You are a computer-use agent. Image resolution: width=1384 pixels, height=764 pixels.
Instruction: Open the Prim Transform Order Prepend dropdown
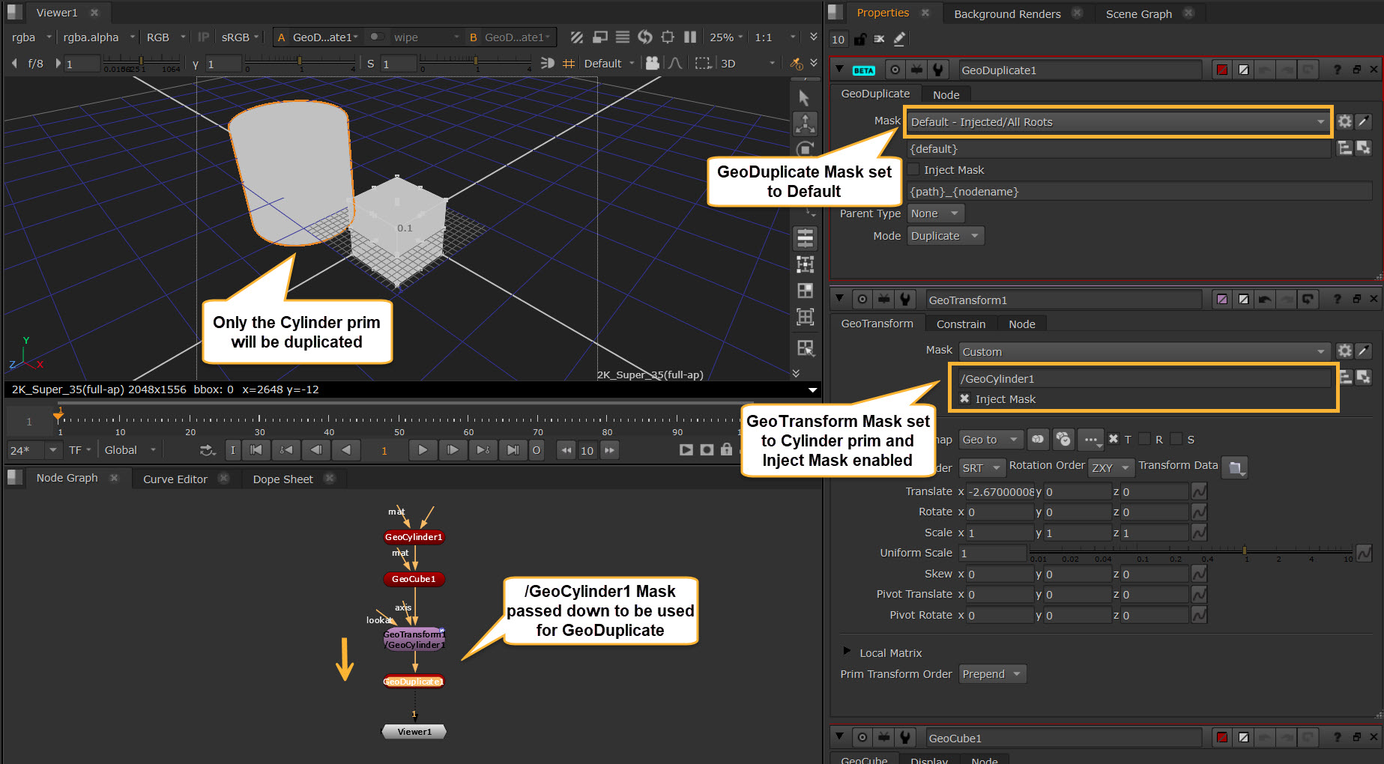[992, 674]
